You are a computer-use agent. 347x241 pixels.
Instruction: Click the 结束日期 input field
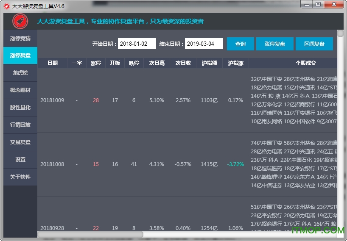(x=204, y=44)
